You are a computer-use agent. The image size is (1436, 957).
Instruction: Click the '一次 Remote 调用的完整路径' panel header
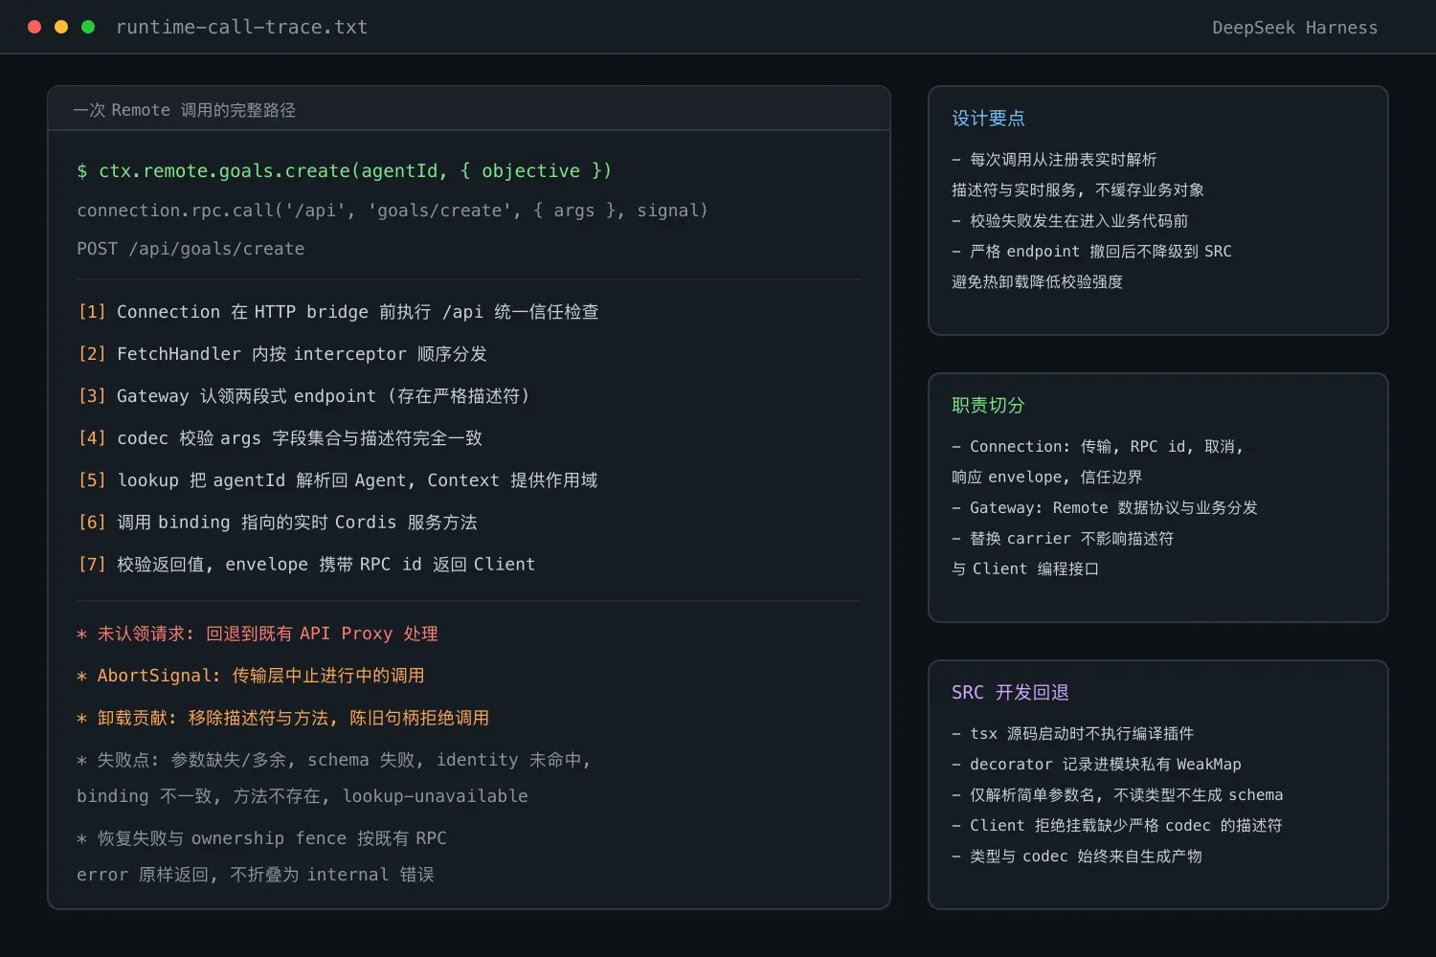pos(185,110)
